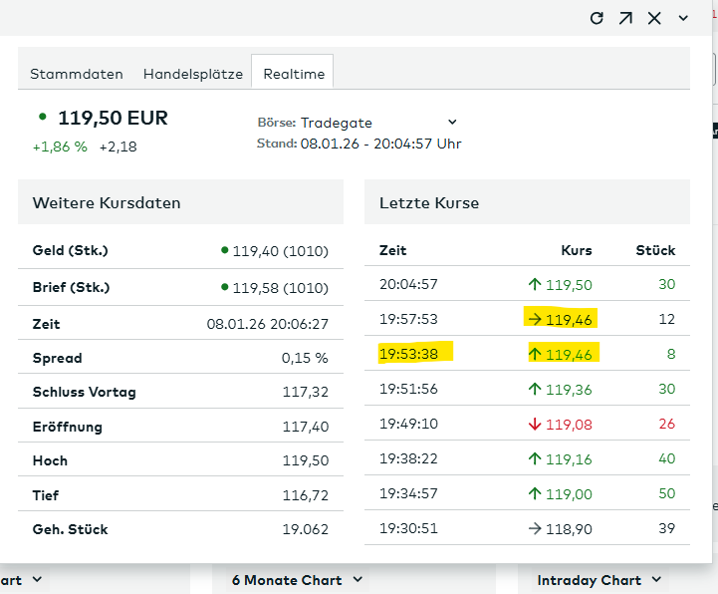Switch to the Stammdaten tab

[x=77, y=74]
